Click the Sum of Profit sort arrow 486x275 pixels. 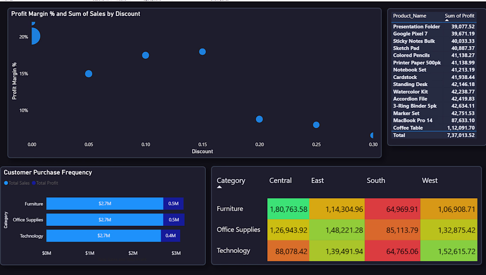[x=447, y=20]
